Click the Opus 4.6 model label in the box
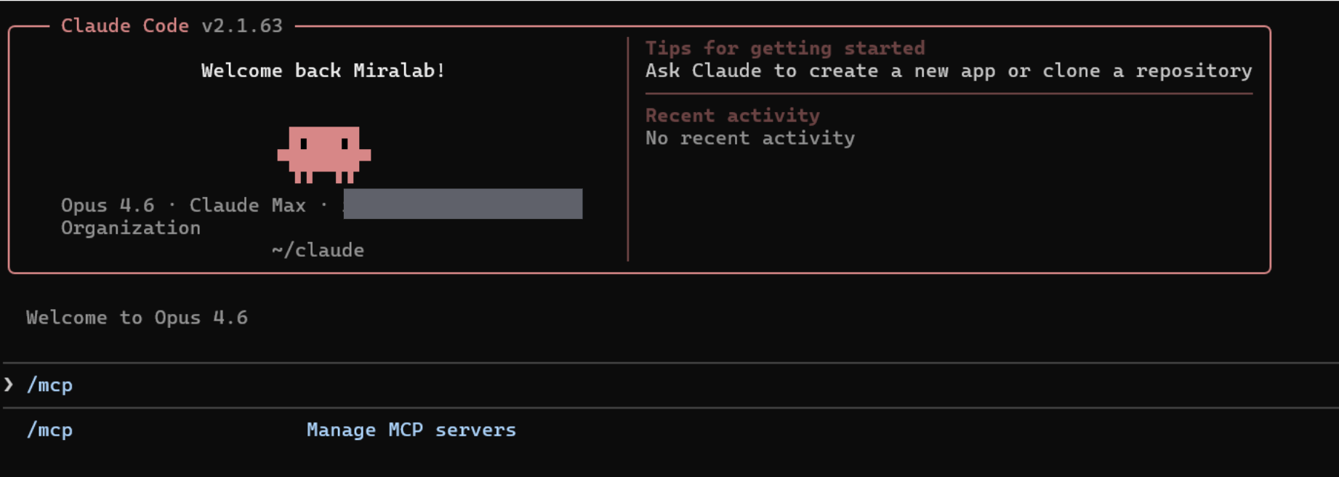This screenshot has width=1339, height=477. (108, 205)
